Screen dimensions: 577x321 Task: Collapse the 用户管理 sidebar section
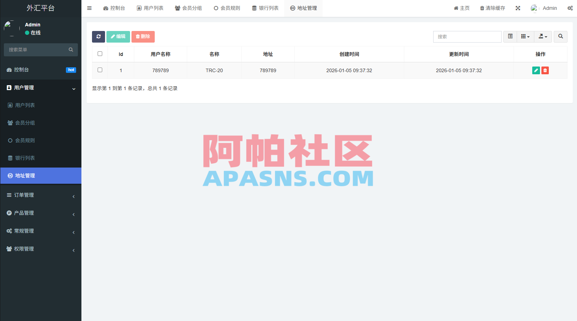(x=41, y=88)
